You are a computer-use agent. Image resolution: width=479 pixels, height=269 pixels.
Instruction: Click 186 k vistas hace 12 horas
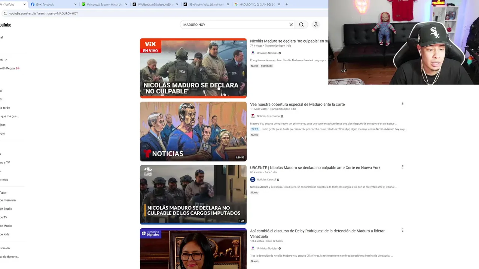click(266, 241)
